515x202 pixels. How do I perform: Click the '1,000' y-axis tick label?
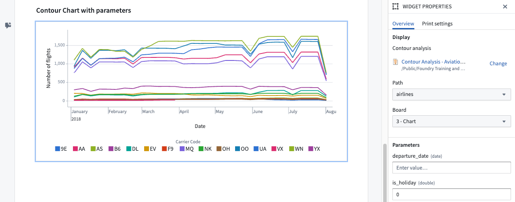[x=59, y=64]
